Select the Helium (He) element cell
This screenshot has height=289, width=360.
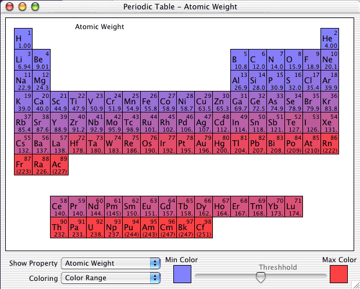coord(330,39)
